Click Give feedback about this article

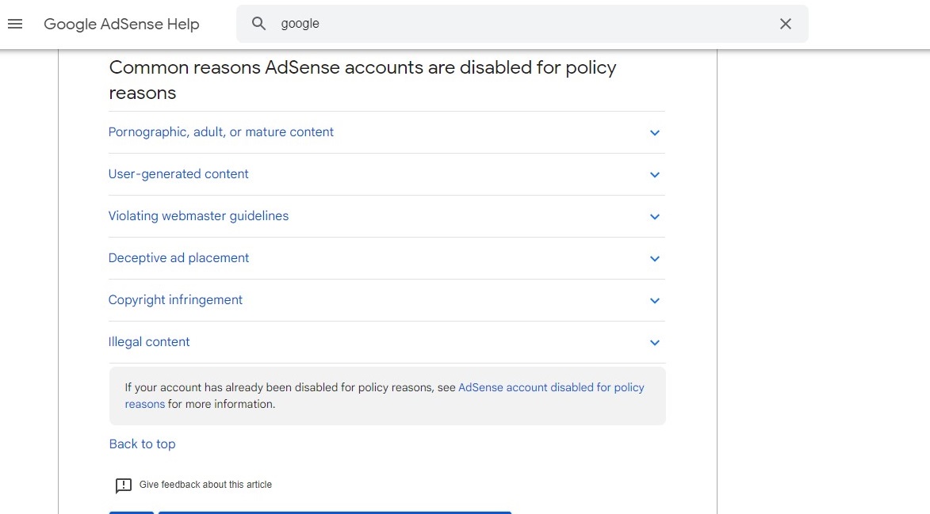[x=205, y=485]
